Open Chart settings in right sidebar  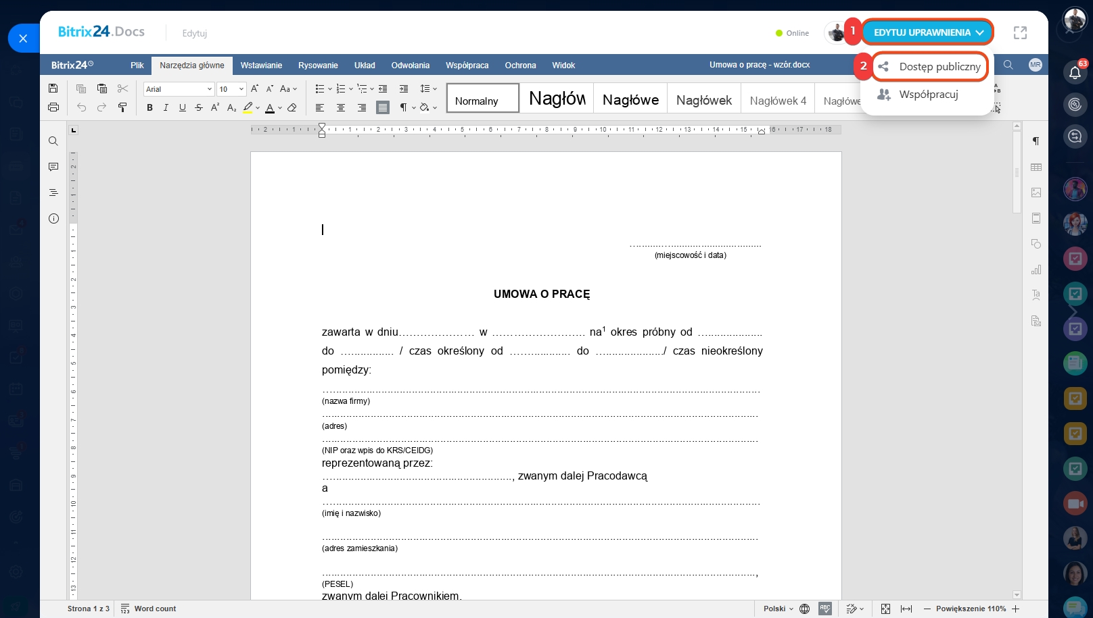pyautogui.click(x=1036, y=269)
